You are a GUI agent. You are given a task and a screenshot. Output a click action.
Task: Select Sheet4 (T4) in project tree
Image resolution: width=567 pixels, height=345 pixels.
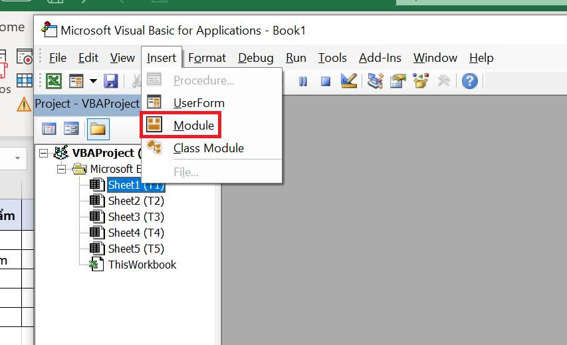[136, 233]
